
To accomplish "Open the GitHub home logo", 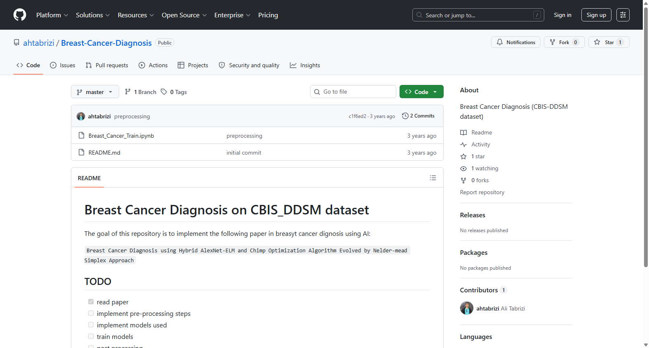I will 20,15.
